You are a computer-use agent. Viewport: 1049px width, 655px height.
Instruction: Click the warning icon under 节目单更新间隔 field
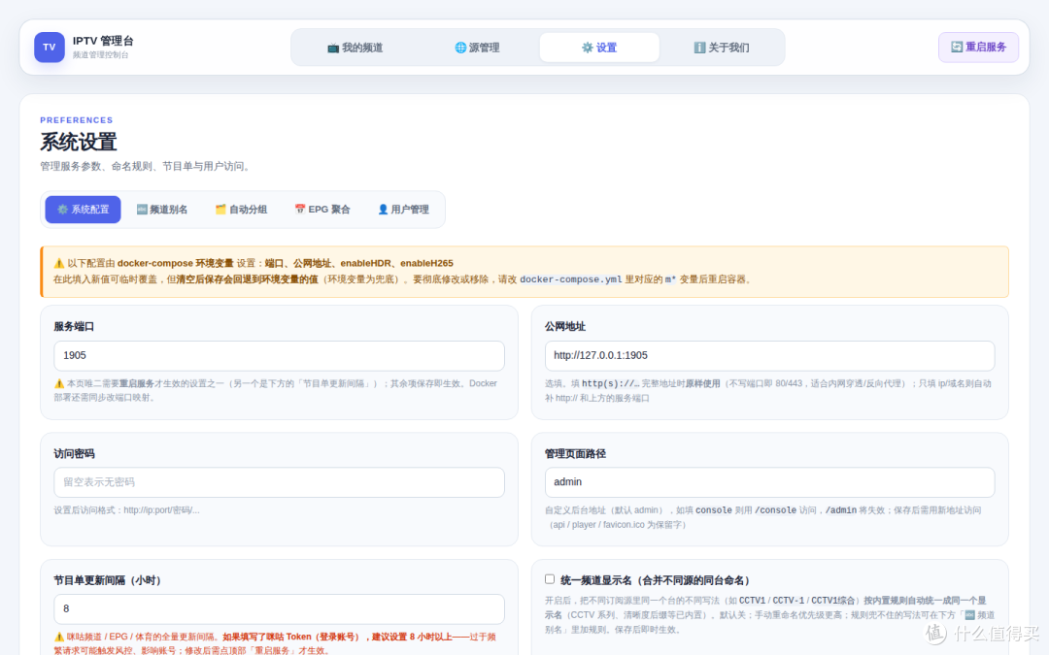pyautogui.click(x=59, y=637)
